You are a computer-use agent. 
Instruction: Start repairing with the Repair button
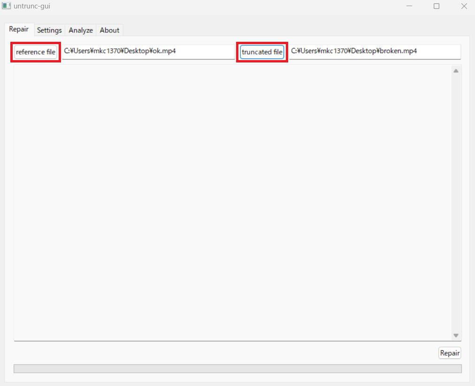click(449, 353)
